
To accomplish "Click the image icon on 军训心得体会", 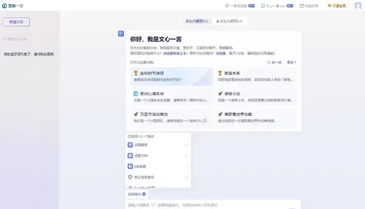I will [136, 94].
